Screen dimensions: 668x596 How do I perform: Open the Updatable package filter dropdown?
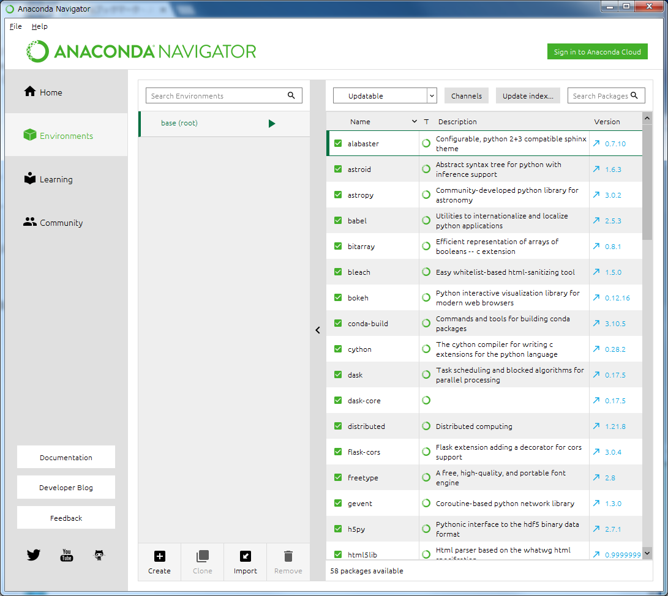click(x=385, y=96)
